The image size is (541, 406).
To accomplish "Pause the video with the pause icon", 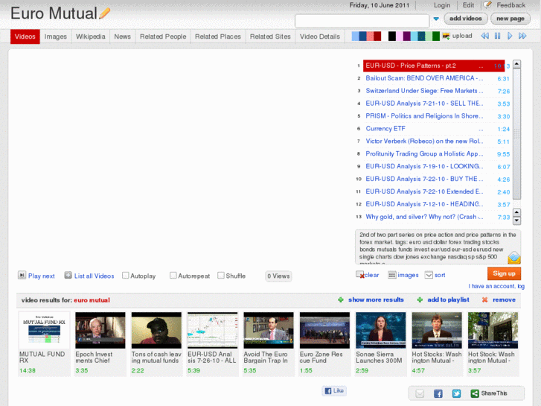I will tap(497, 36).
